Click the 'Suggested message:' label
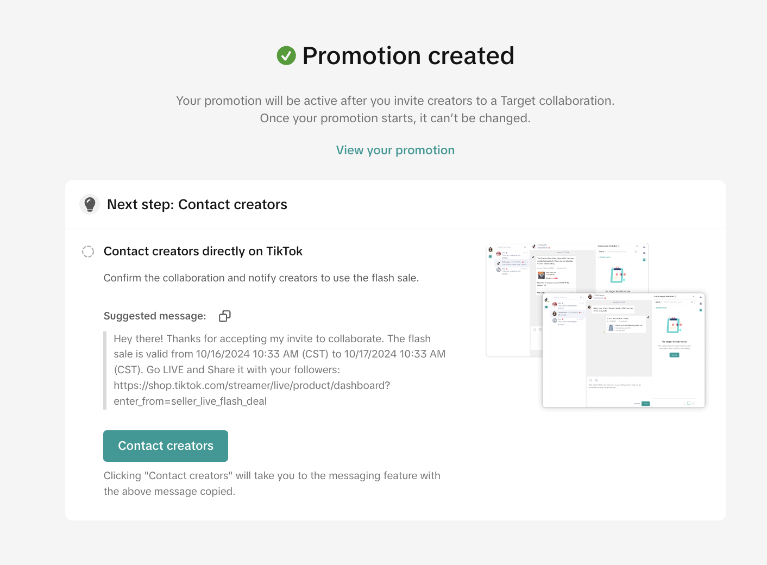The image size is (767, 565). [x=155, y=316]
